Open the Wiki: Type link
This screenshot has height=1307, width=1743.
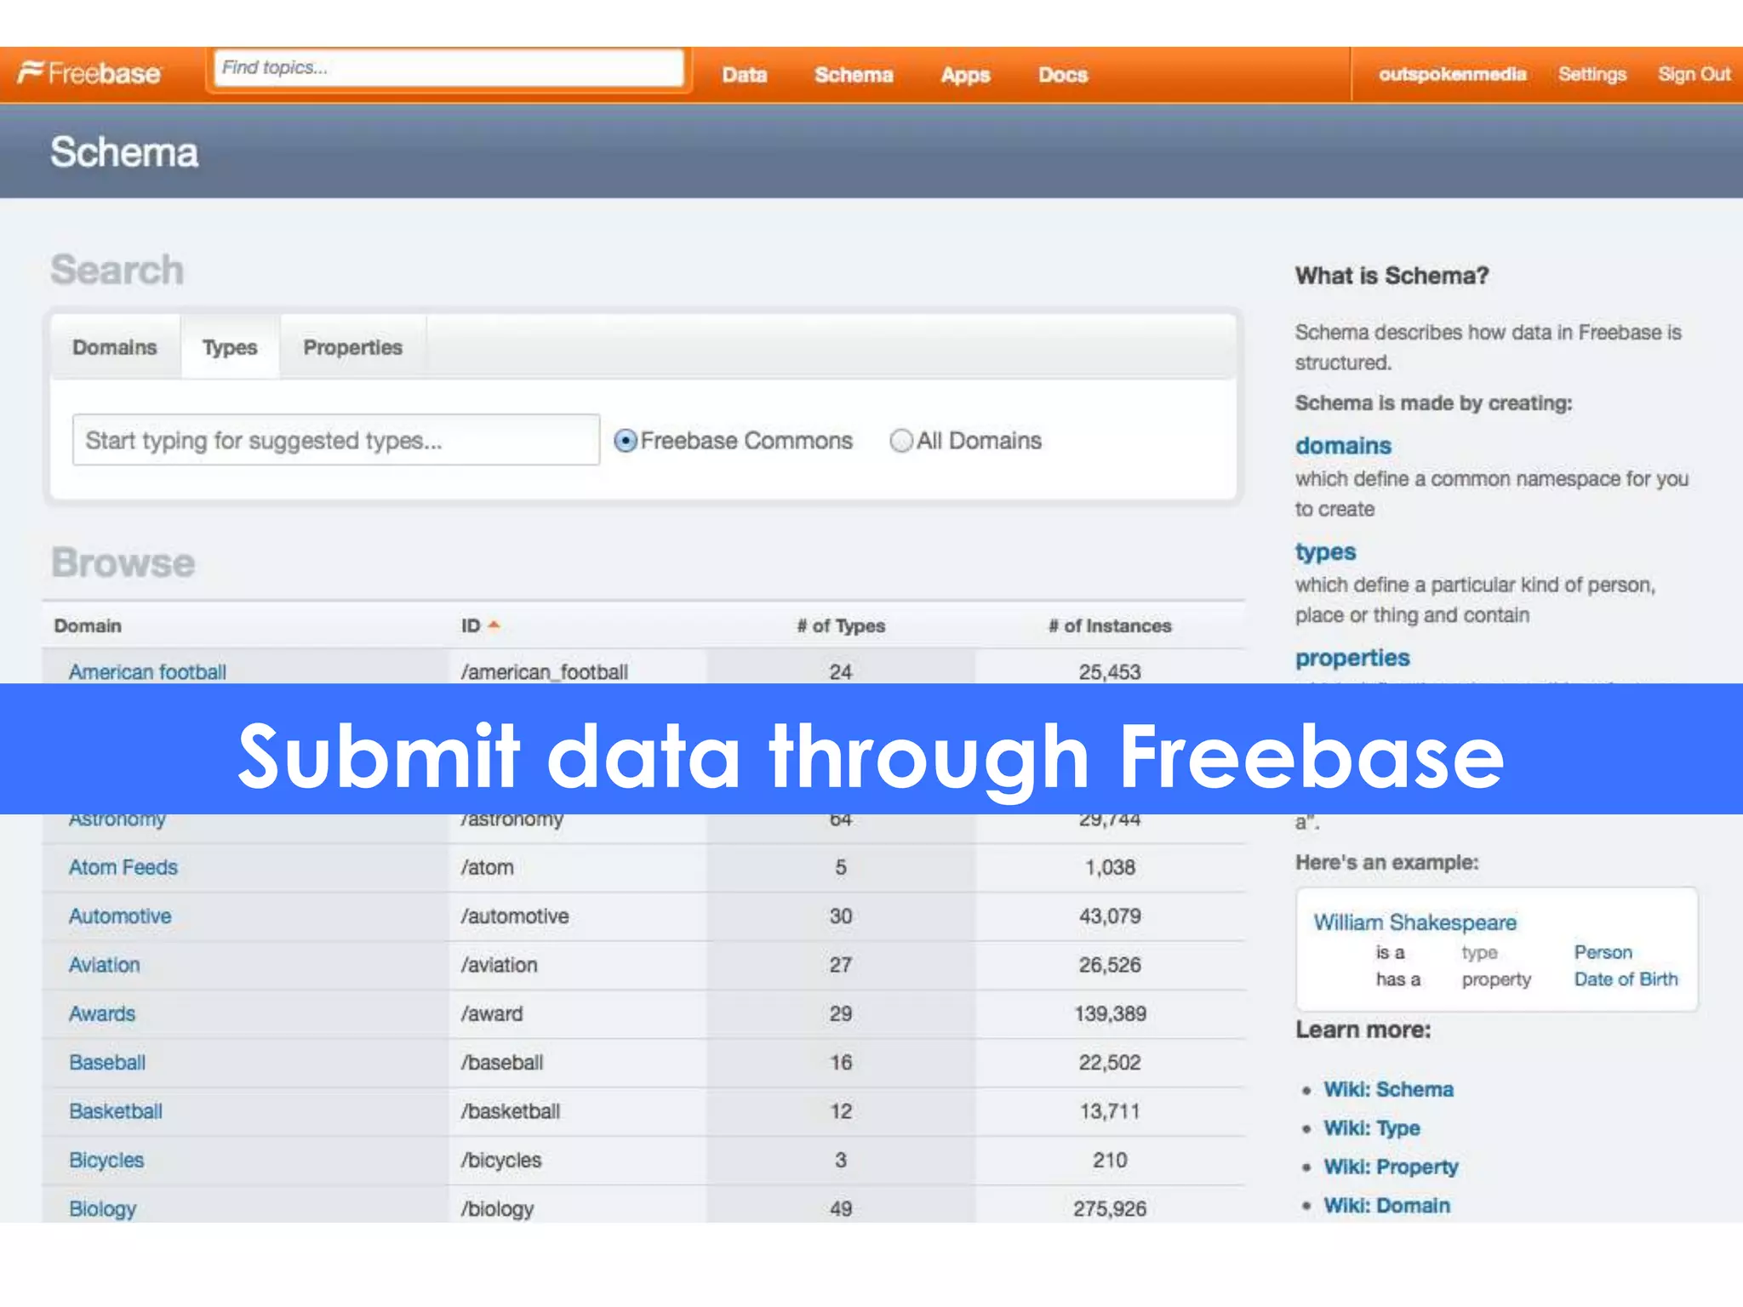pyautogui.click(x=1372, y=1128)
